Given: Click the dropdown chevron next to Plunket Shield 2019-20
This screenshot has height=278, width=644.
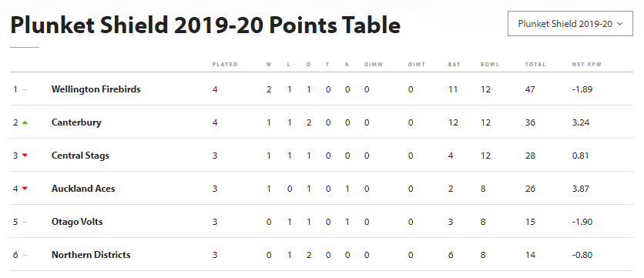Looking at the screenshot, I should pos(620,24).
